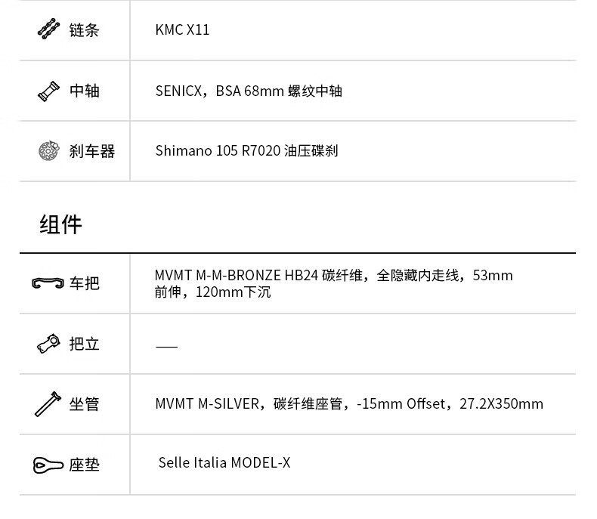Click MVMT M-M-BRONZE HB24 handlebar description
The height and width of the screenshot is (519, 597).
(x=333, y=283)
